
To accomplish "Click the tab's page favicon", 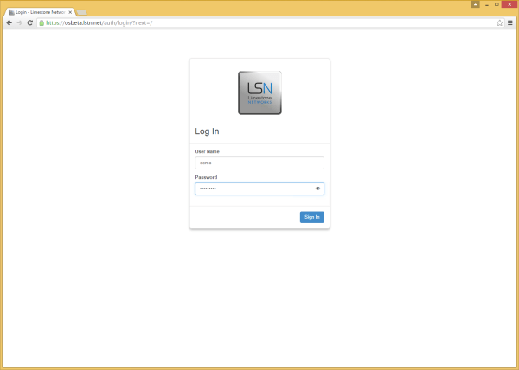I will [11, 12].
